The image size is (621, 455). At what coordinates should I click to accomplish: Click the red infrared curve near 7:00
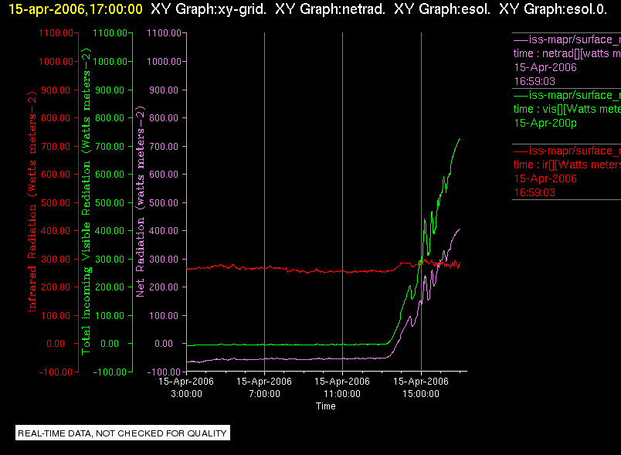265,268
